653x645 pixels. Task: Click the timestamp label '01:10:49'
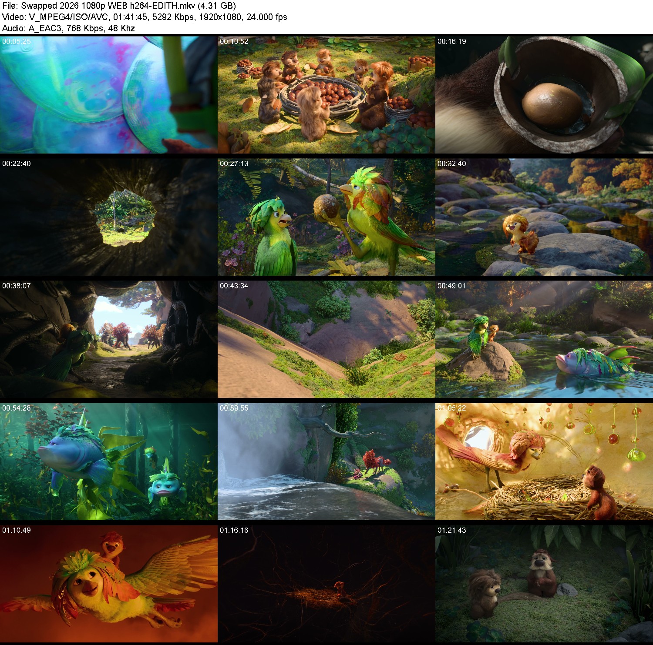click(x=17, y=530)
